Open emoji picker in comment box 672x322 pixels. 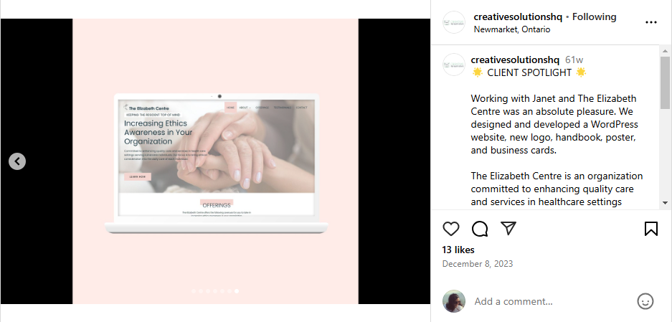tap(645, 301)
